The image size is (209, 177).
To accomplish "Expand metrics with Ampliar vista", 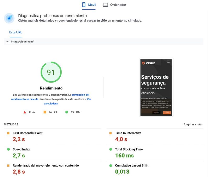I will 193,124.
